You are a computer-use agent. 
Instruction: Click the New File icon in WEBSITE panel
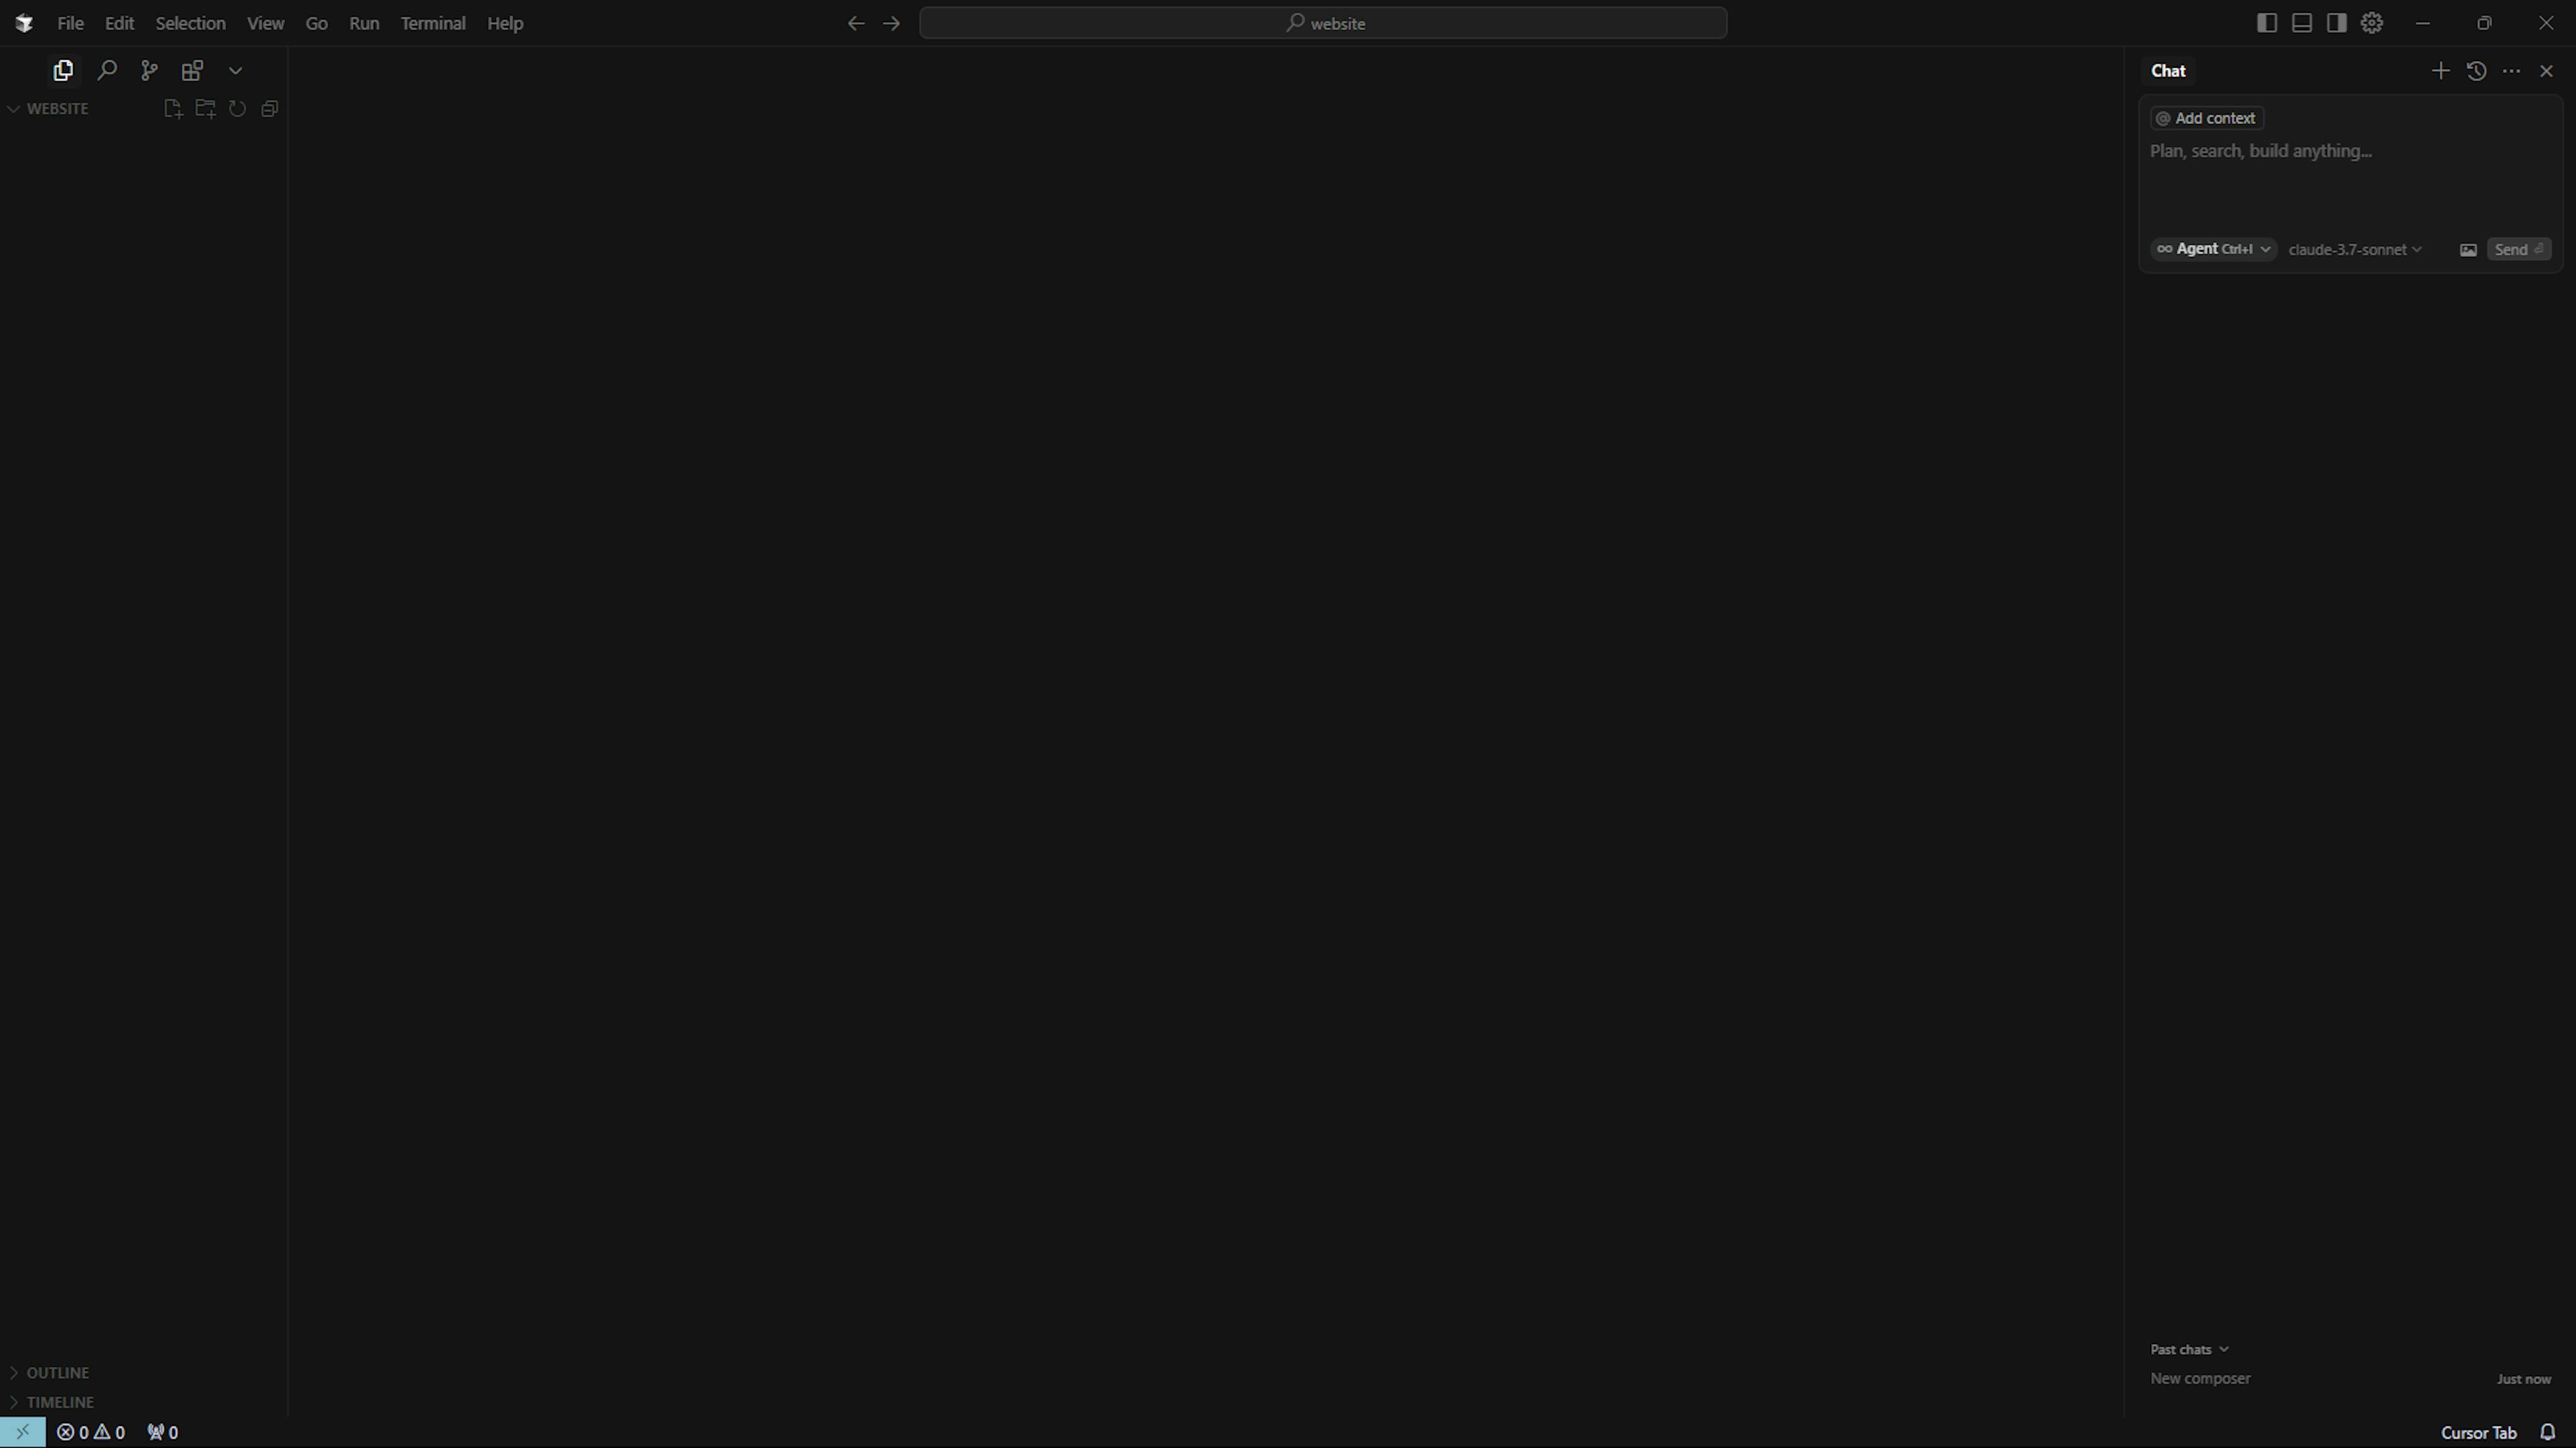click(173, 108)
